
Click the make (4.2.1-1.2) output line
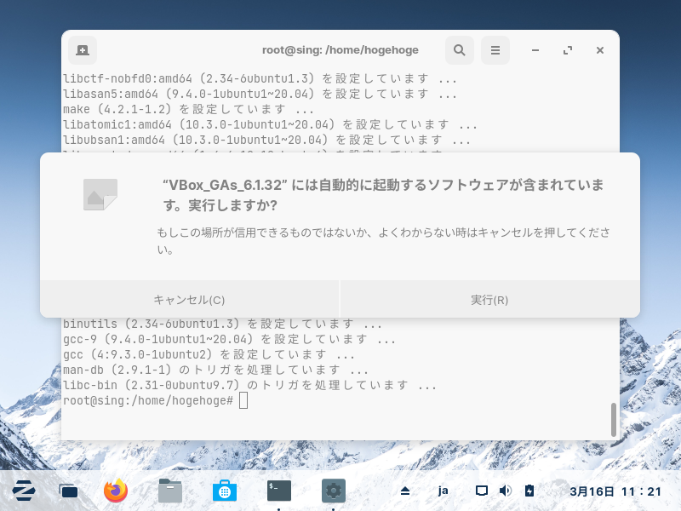click(x=188, y=109)
